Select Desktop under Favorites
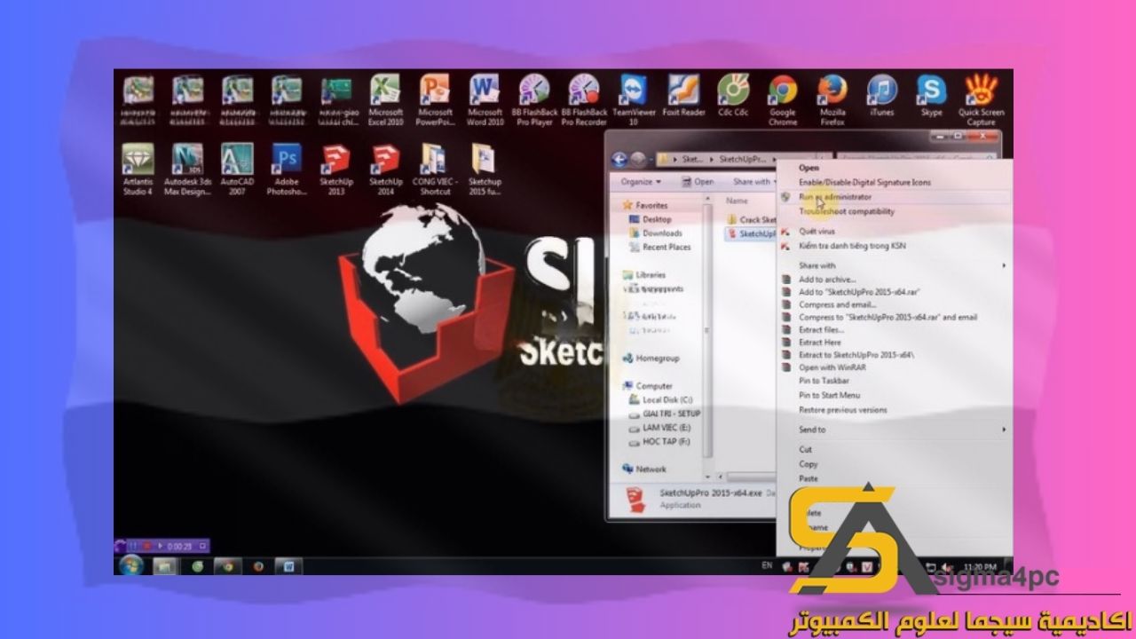 (651, 219)
